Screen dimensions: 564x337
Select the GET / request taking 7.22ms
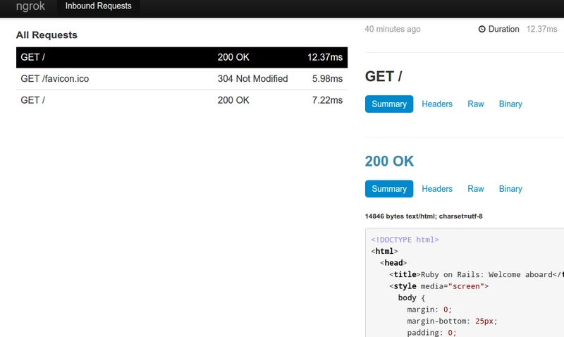(182, 100)
